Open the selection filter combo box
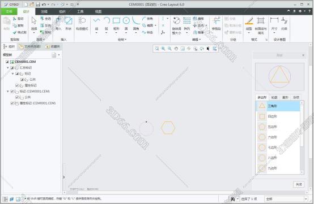Image resolution: width=314 pixels, height=204 pixels. 286,199
